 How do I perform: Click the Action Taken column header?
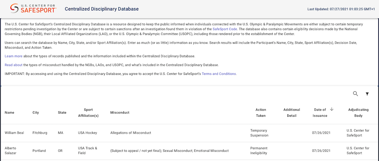click(x=261, y=113)
